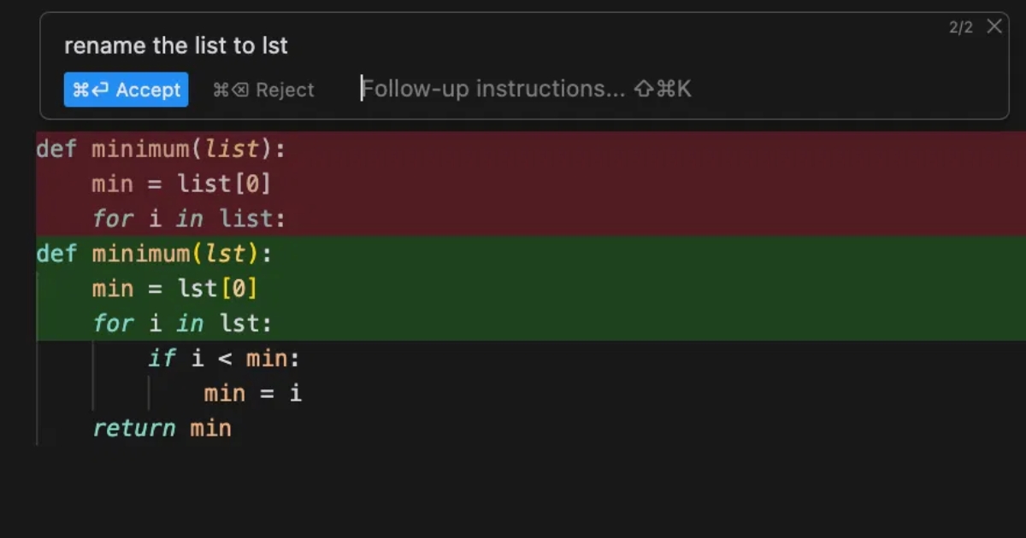
Task: Click the italic 'list' parameter in red line
Action: point(231,149)
